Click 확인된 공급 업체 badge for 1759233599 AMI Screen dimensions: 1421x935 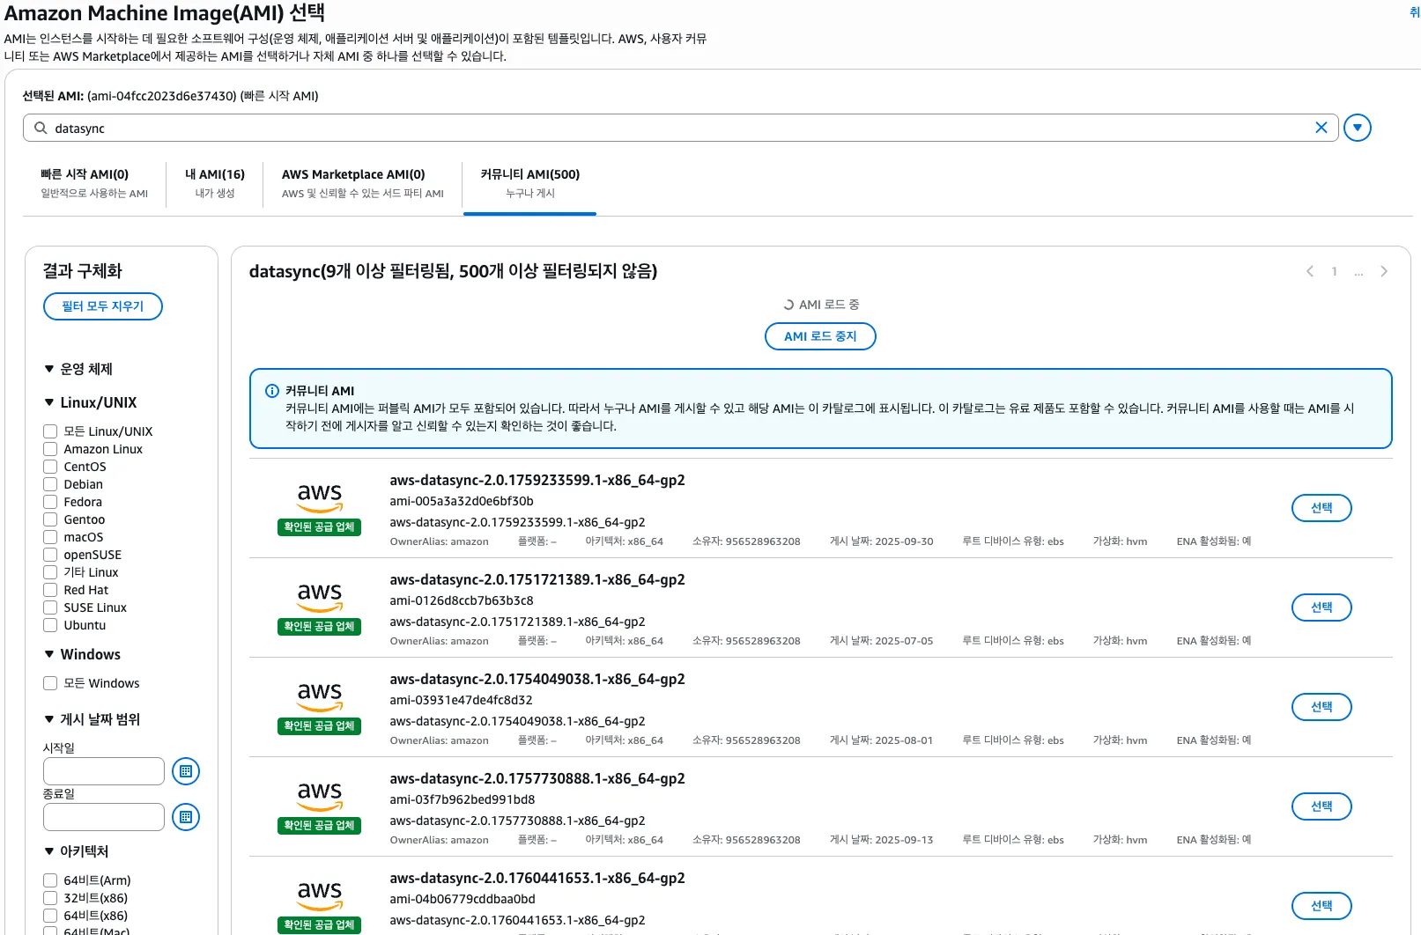click(319, 527)
